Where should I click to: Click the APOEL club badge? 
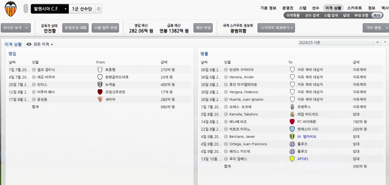coord(292,159)
